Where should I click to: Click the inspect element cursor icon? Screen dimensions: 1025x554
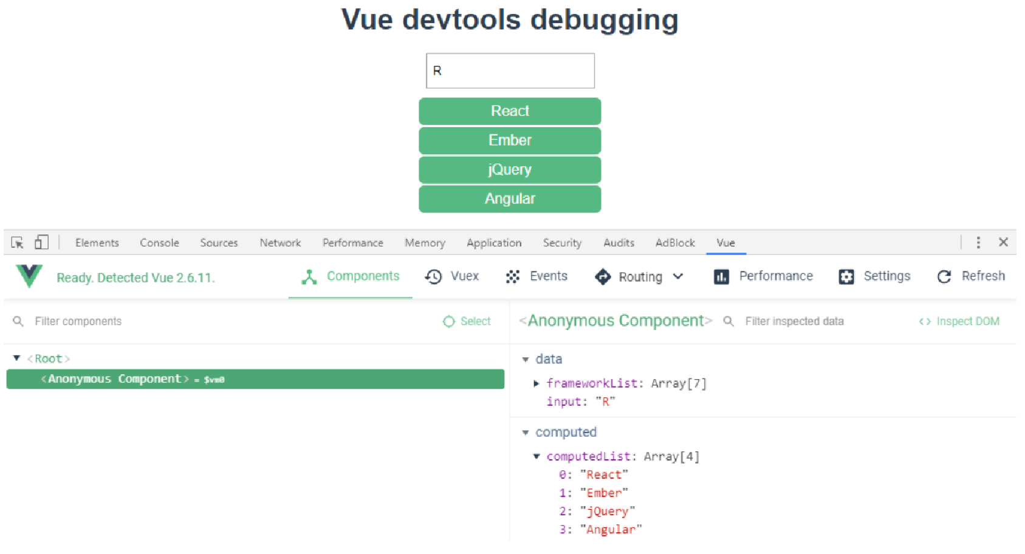click(x=17, y=242)
